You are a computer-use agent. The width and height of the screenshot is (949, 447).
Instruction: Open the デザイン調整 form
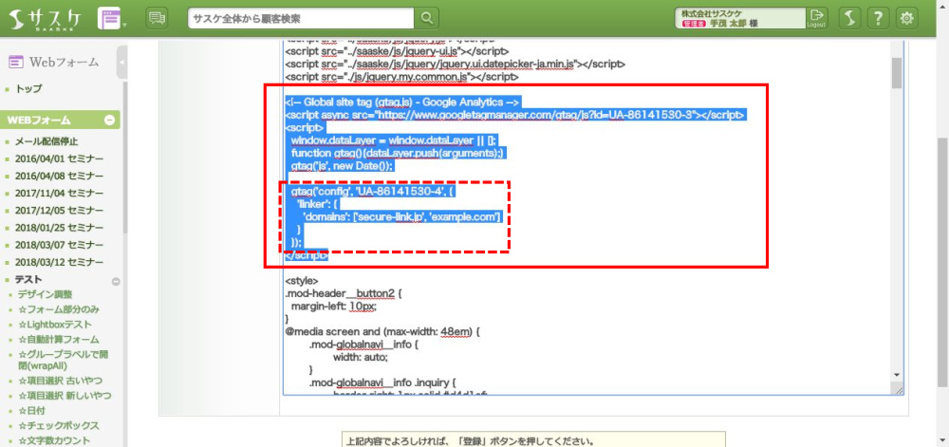coord(45,294)
